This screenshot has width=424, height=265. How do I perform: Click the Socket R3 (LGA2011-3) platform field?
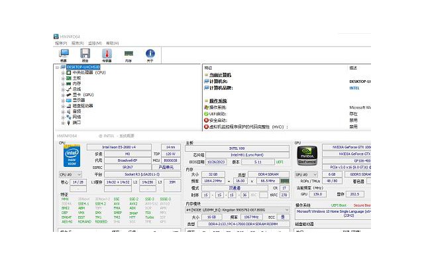tap(142, 174)
